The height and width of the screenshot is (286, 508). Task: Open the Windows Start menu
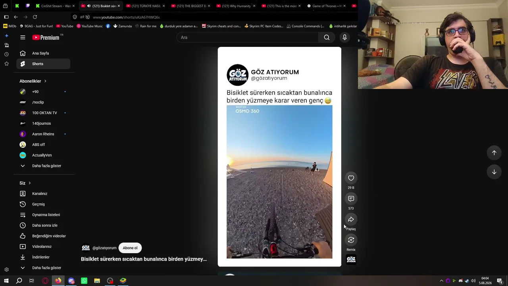6,281
